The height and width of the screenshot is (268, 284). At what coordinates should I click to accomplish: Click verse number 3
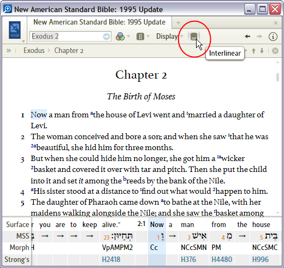pos(22,159)
